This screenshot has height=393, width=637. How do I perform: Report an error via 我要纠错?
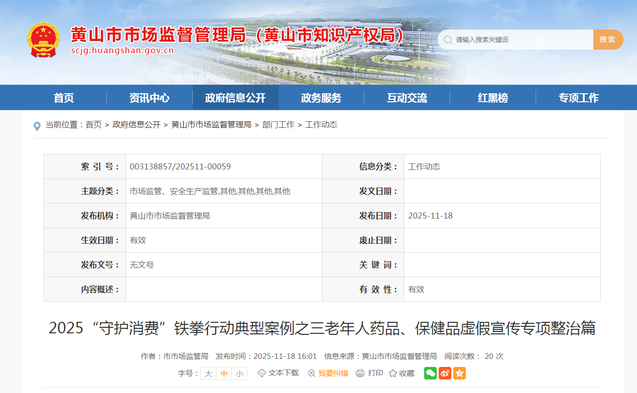[328, 373]
